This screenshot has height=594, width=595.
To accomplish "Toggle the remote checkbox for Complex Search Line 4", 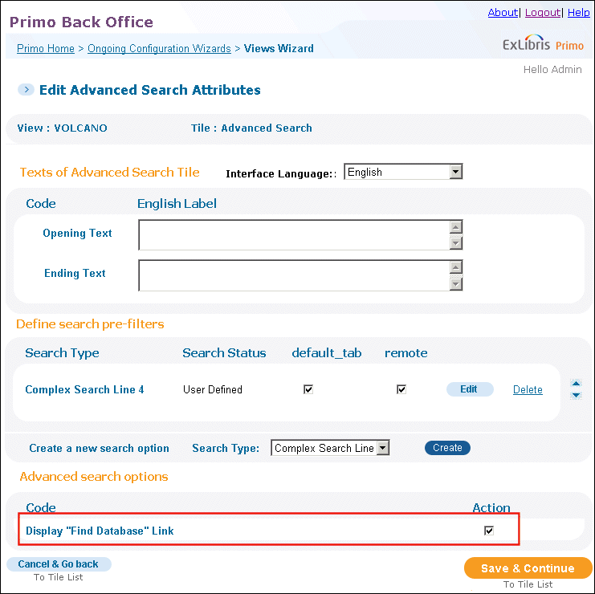I will coord(401,389).
